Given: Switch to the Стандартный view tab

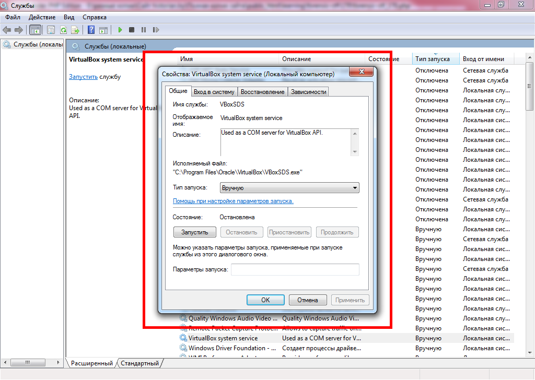Looking at the screenshot, I should coord(139,363).
